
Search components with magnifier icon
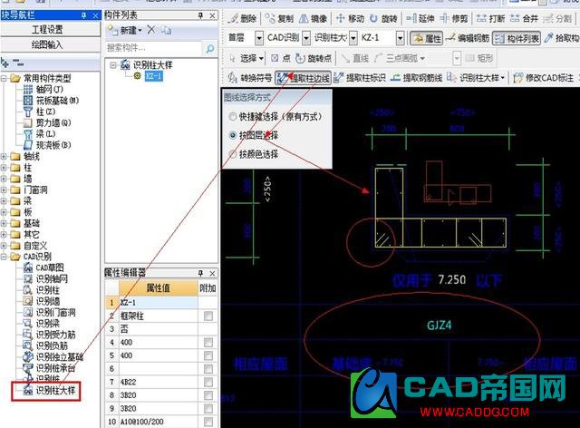click(209, 48)
